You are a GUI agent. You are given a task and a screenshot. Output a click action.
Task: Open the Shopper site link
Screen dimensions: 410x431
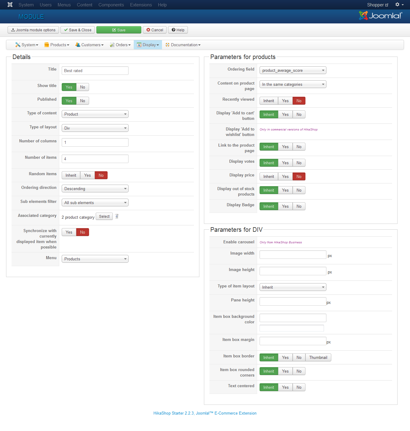pos(377,5)
